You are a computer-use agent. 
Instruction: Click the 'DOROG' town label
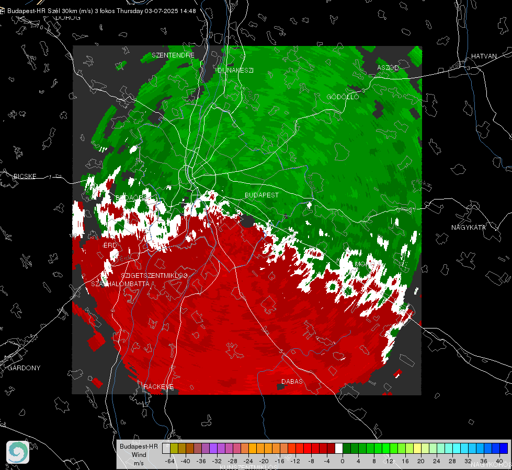[x=68, y=18]
